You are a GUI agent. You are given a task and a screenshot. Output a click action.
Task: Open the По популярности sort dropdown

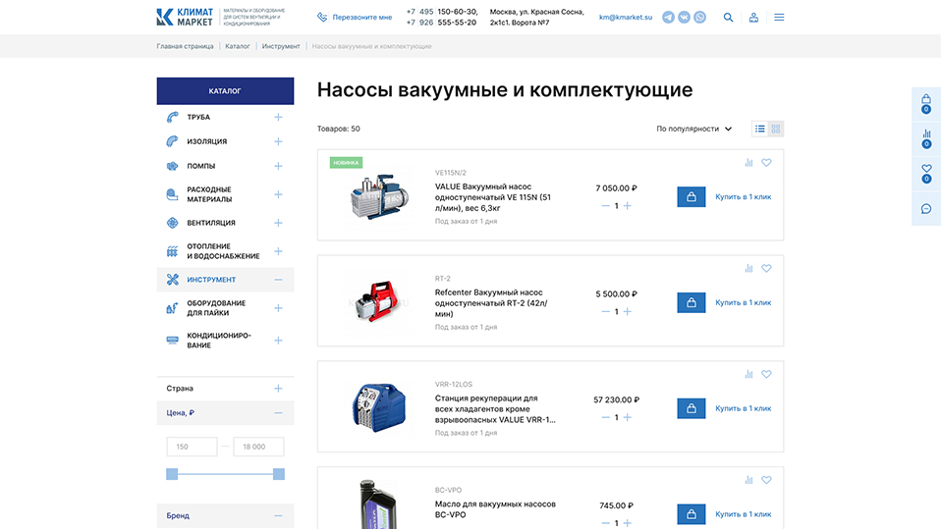693,129
